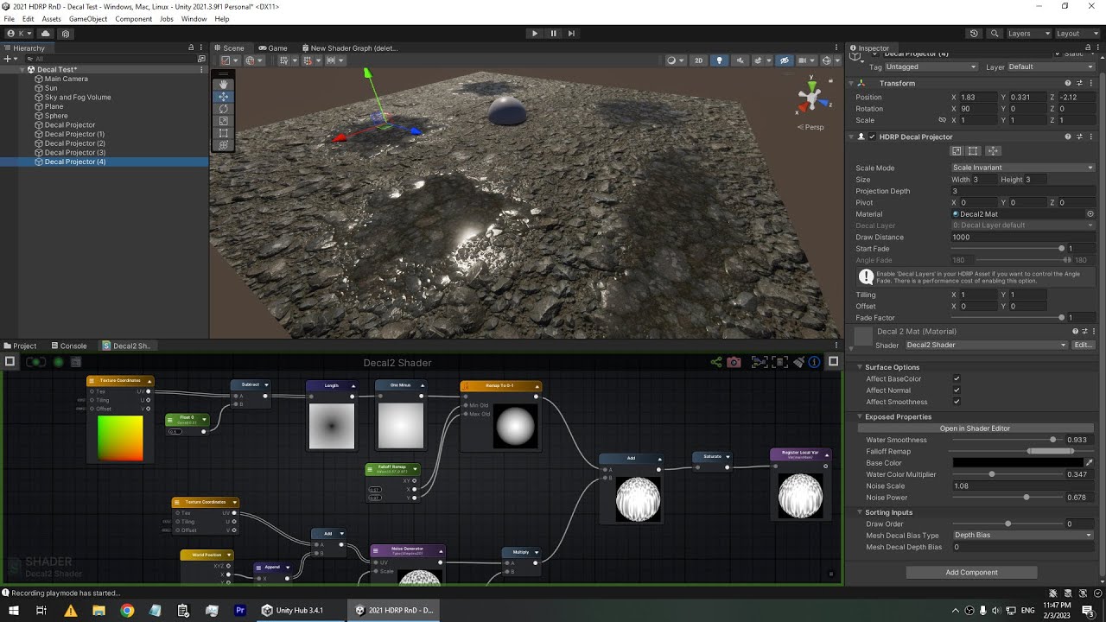
Task: Click the Projection Depth input field
Action: pyautogui.click(x=1022, y=191)
